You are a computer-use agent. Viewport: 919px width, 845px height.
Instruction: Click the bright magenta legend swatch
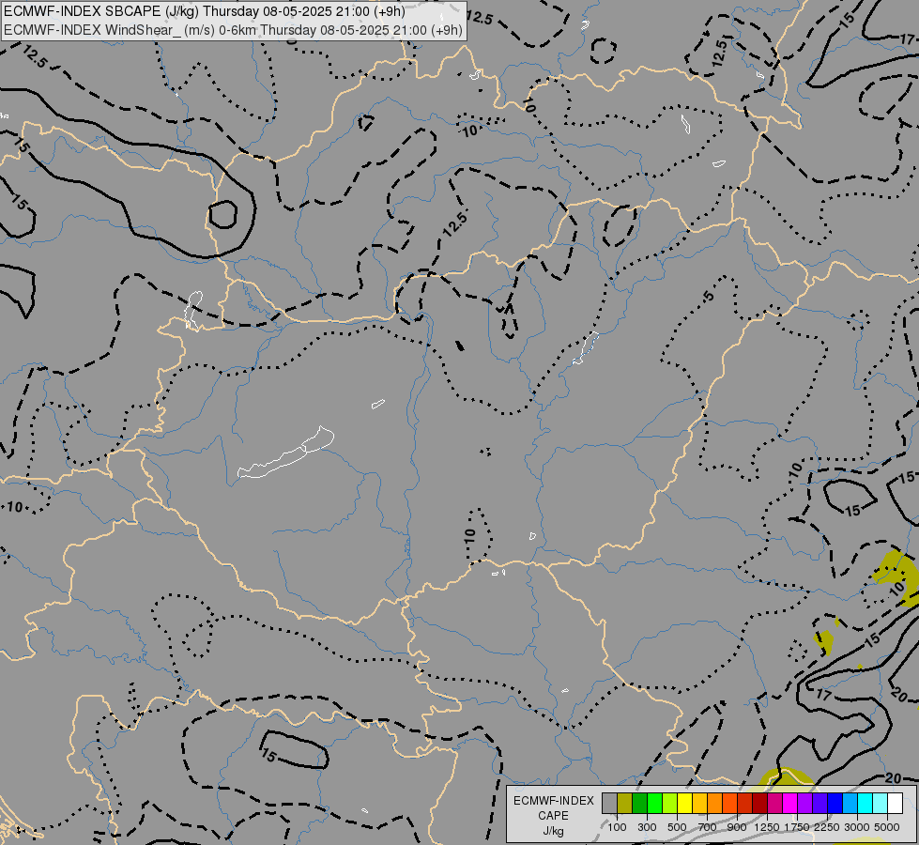(790, 804)
